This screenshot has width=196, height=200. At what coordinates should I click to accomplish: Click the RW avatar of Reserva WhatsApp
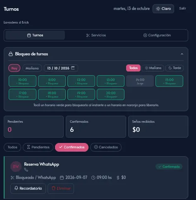tap(16, 167)
